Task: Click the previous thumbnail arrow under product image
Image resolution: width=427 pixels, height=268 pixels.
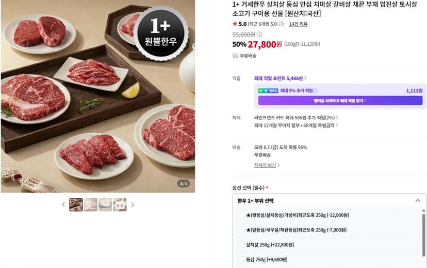Action: pos(63,205)
